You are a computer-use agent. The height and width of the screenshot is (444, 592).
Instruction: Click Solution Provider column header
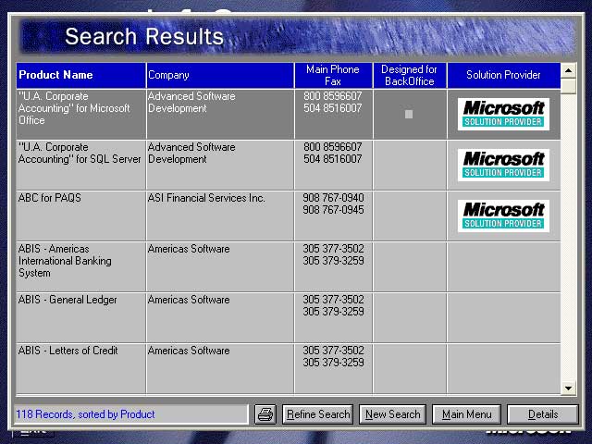(503, 76)
